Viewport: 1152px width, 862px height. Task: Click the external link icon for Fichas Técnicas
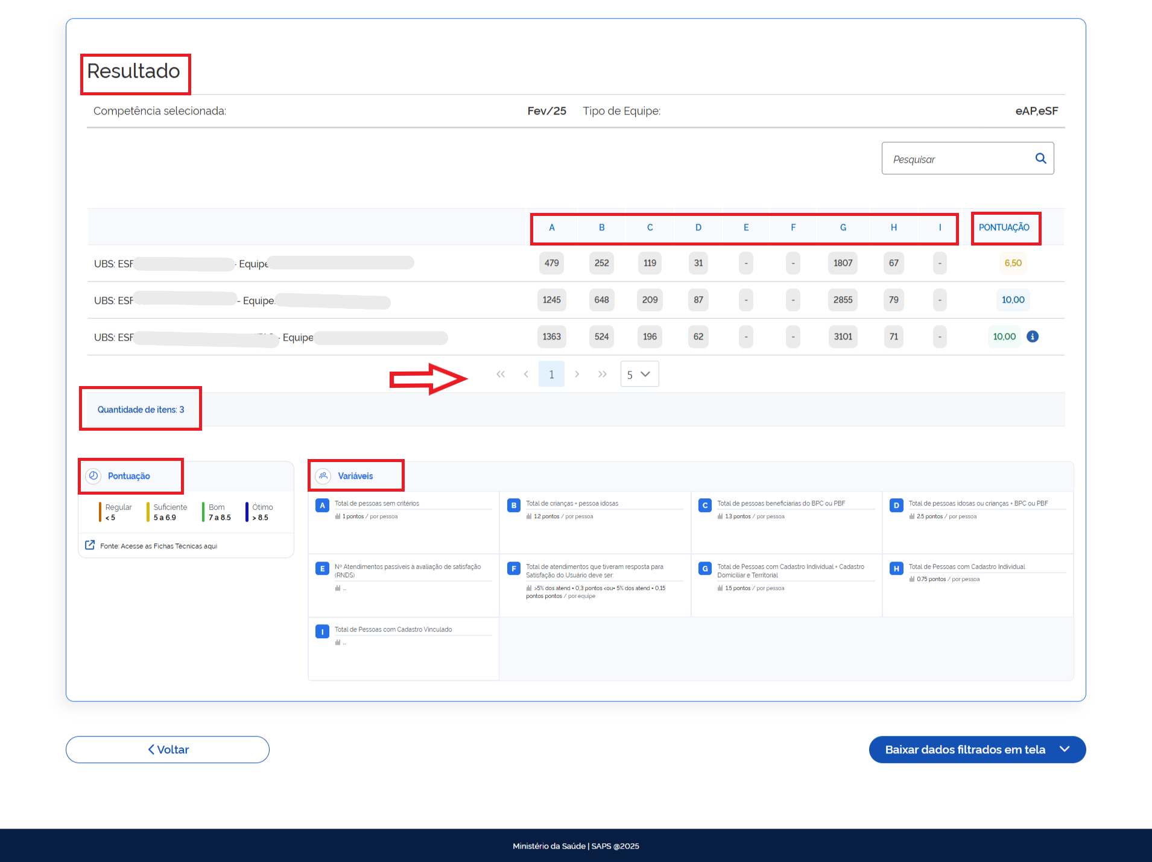coord(90,545)
